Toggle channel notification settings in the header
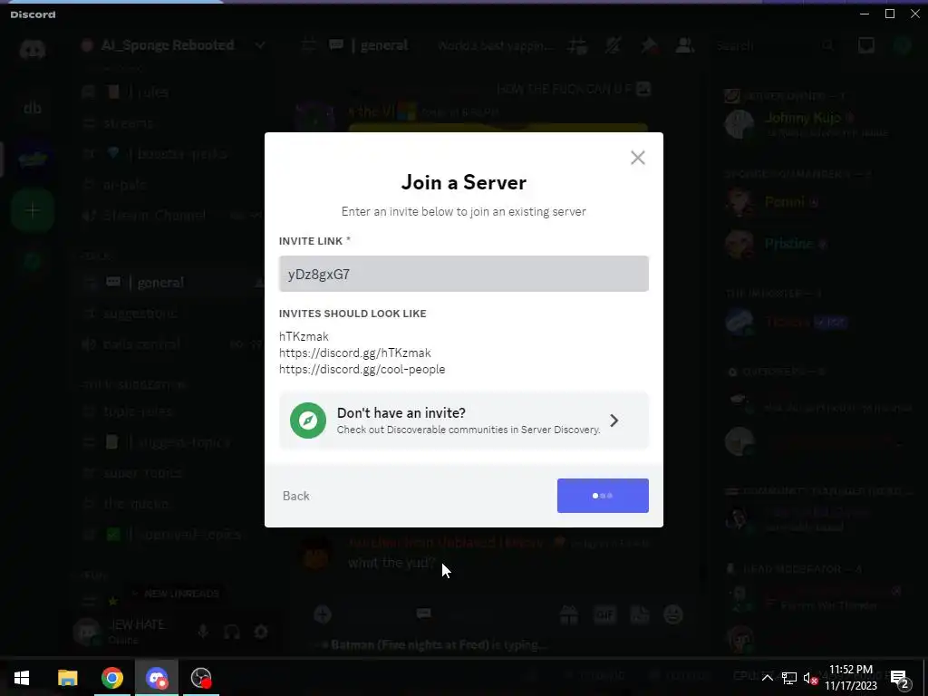The width and height of the screenshot is (928, 696). 614,45
